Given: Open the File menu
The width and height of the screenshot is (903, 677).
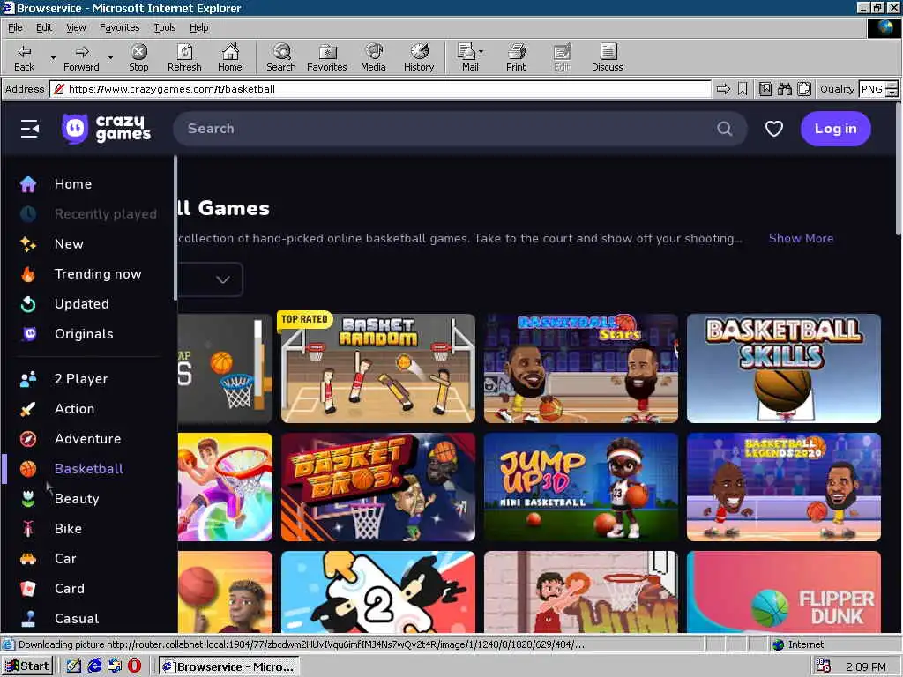Looking at the screenshot, I should tap(15, 27).
